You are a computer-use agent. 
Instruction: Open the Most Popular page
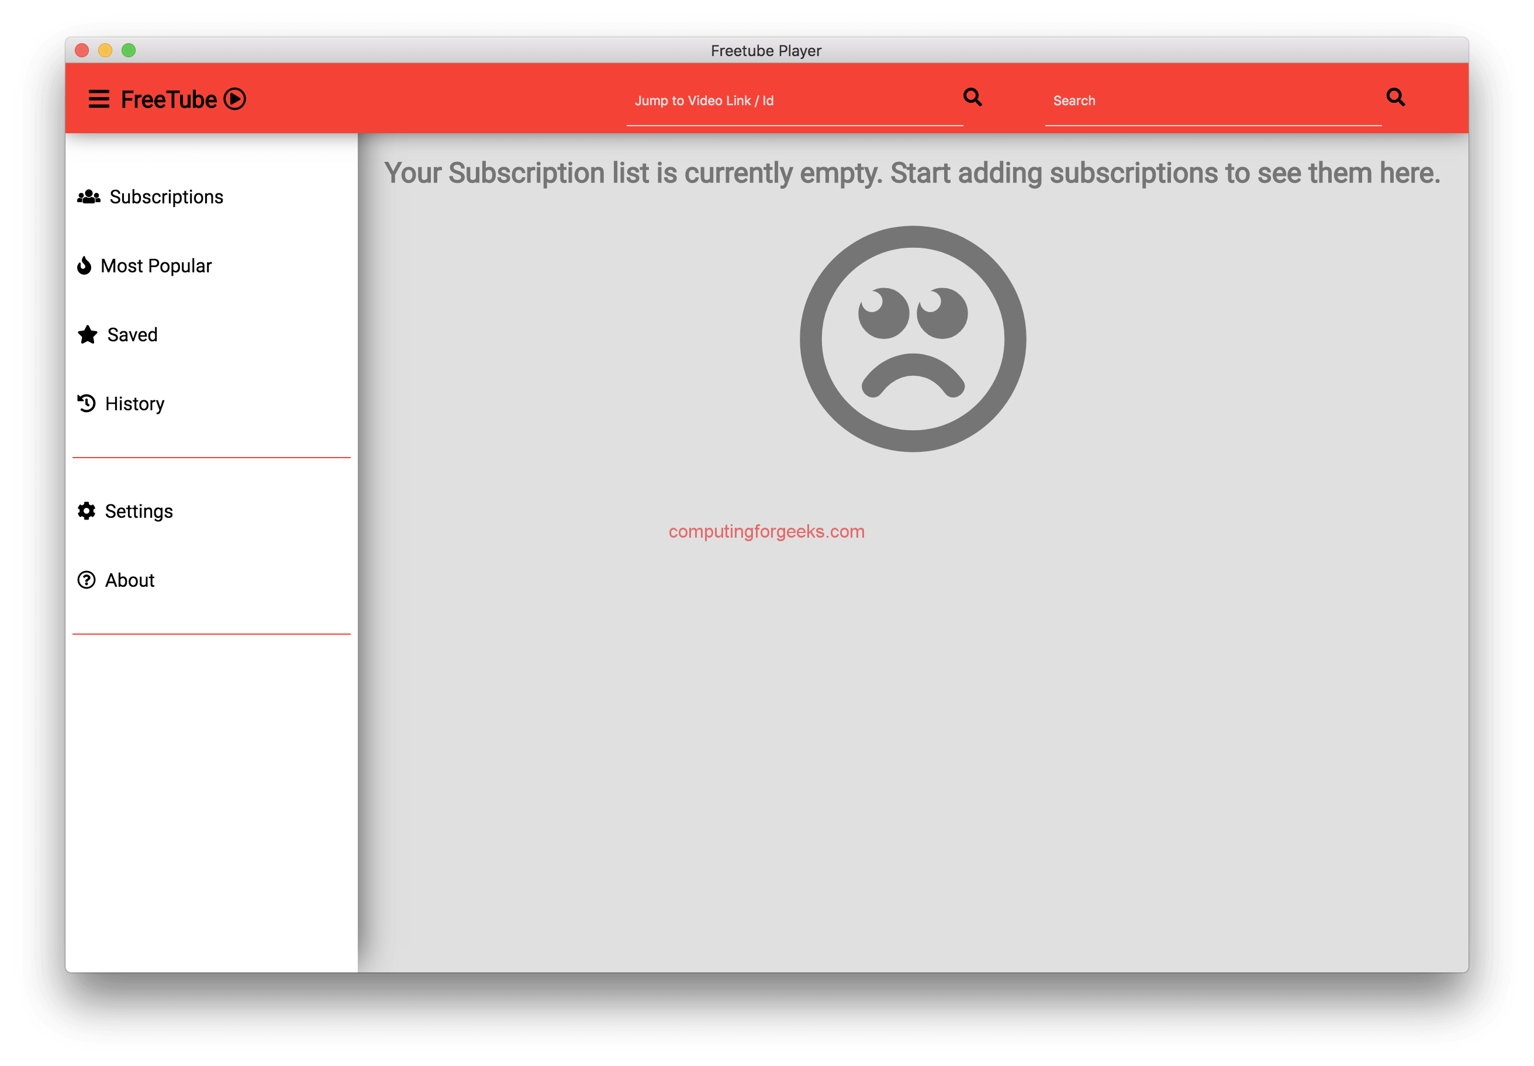click(145, 266)
